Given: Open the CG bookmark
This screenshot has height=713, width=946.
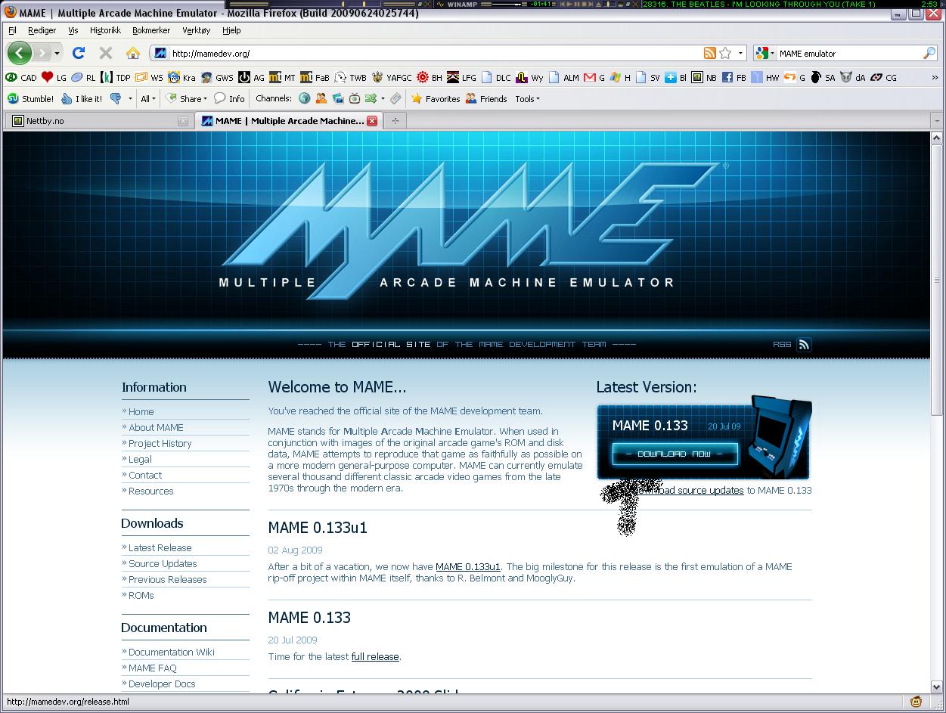Looking at the screenshot, I should (x=884, y=77).
